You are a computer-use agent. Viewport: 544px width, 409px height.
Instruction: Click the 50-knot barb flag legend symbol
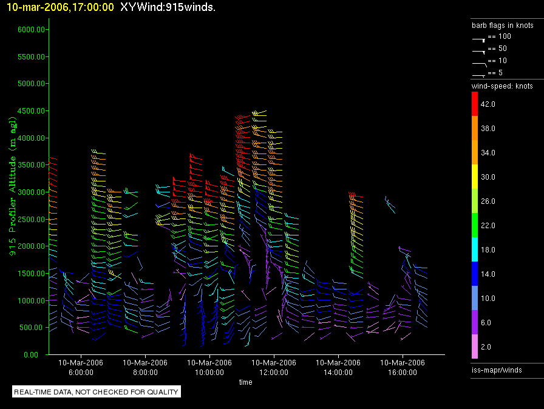pos(478,50)
